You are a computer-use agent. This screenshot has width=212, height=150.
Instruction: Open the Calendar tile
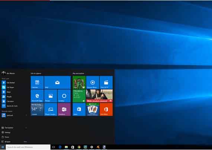coord(37,82)
